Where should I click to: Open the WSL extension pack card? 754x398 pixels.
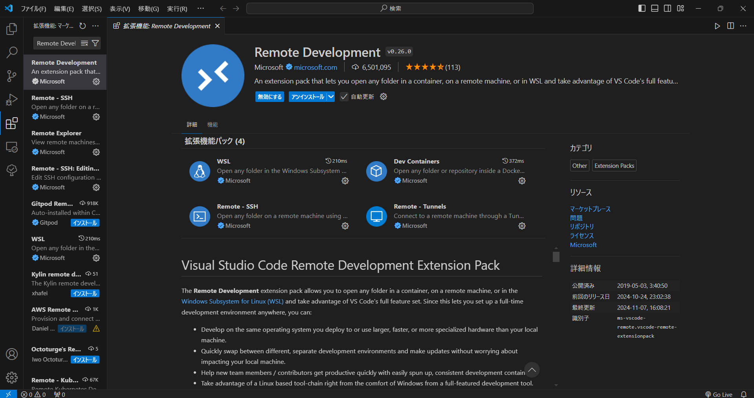click(270, 171)
